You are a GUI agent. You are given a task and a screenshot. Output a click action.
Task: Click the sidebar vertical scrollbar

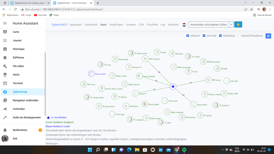(45, 84)
